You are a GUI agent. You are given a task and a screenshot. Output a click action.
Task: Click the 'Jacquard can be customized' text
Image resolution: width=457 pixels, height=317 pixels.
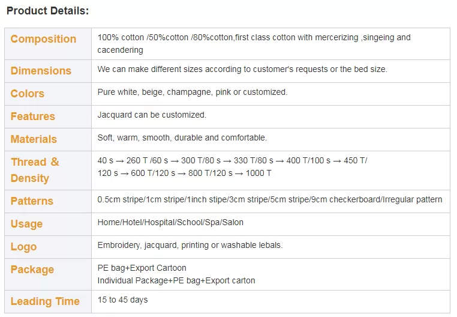(x=152, y=115)
